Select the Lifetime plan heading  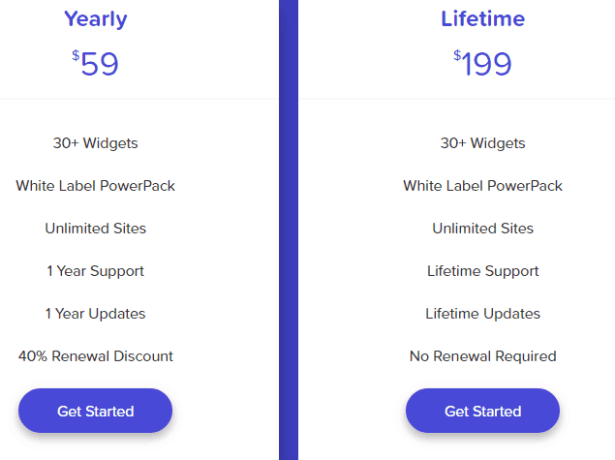click(x=482, y=18)
